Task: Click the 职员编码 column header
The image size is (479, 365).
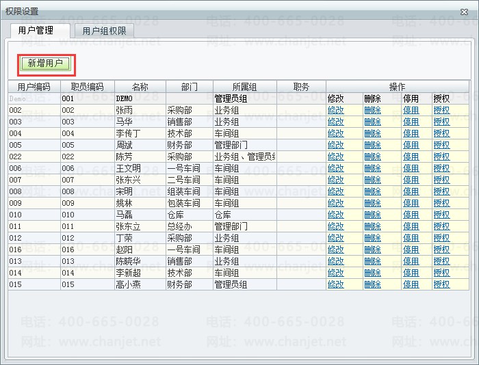Action: point(88,87)
